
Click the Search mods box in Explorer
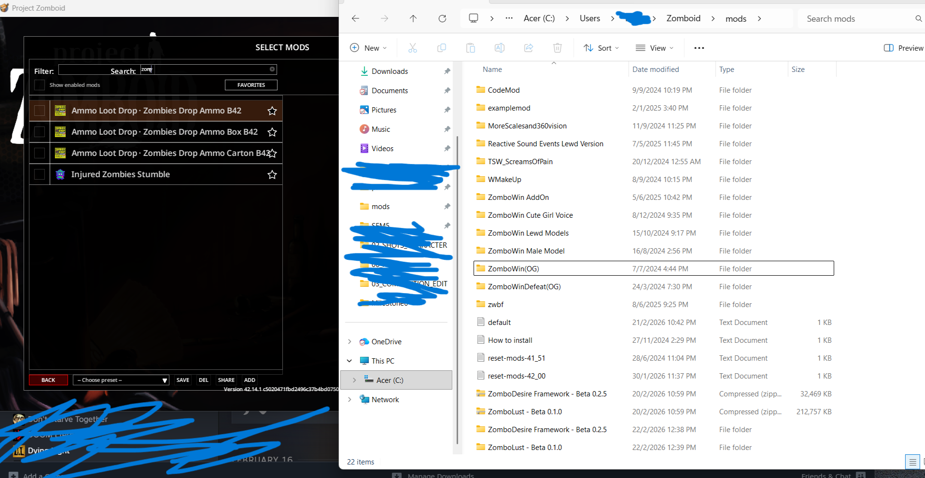tap(860, 19)
